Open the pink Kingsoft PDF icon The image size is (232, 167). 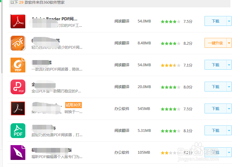point(18,87)
